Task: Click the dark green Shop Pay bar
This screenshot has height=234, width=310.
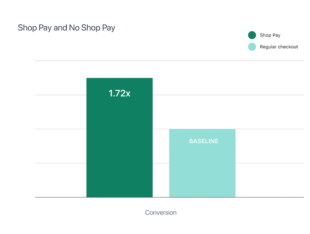Action: click(119, 138)
